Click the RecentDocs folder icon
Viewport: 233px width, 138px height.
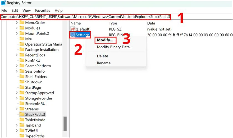pos(22,55)
